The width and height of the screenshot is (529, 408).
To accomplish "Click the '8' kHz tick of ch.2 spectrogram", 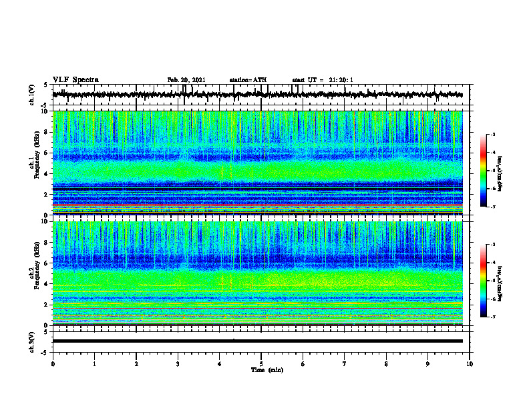I will click(x=47, y=243).
